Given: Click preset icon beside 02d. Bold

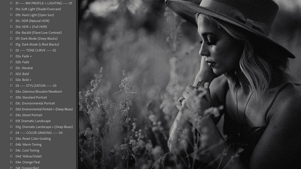Looking at the screenshot, I should click(x=11, y=74).
